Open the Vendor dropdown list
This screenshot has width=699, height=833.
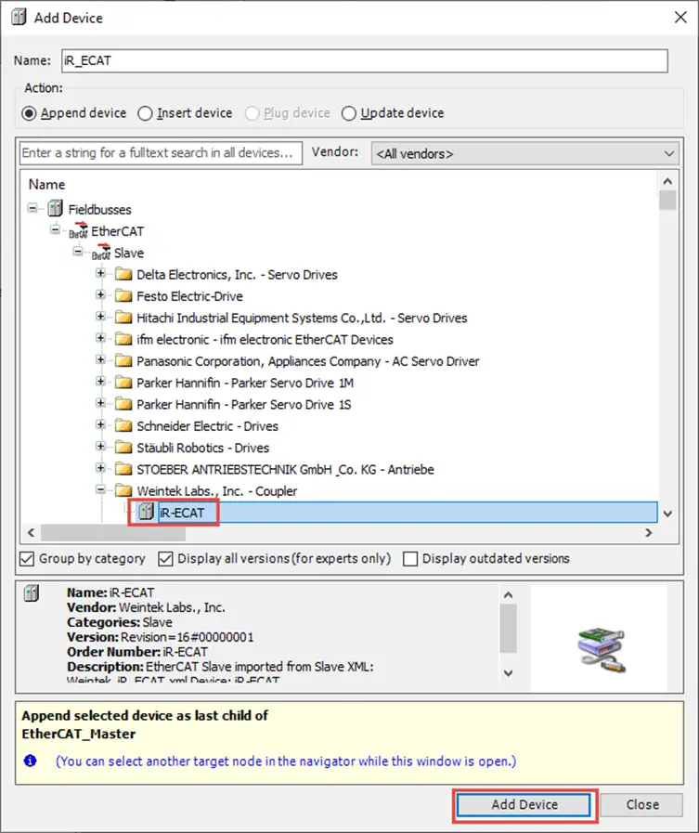(524, 153)
